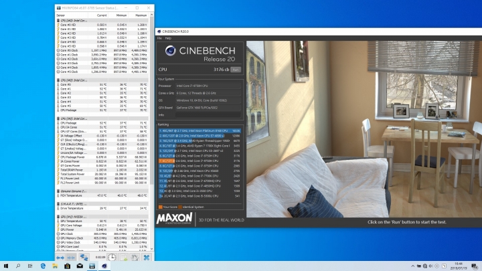Click HWiNFO blue X close sensors icon

coord(147,258)
